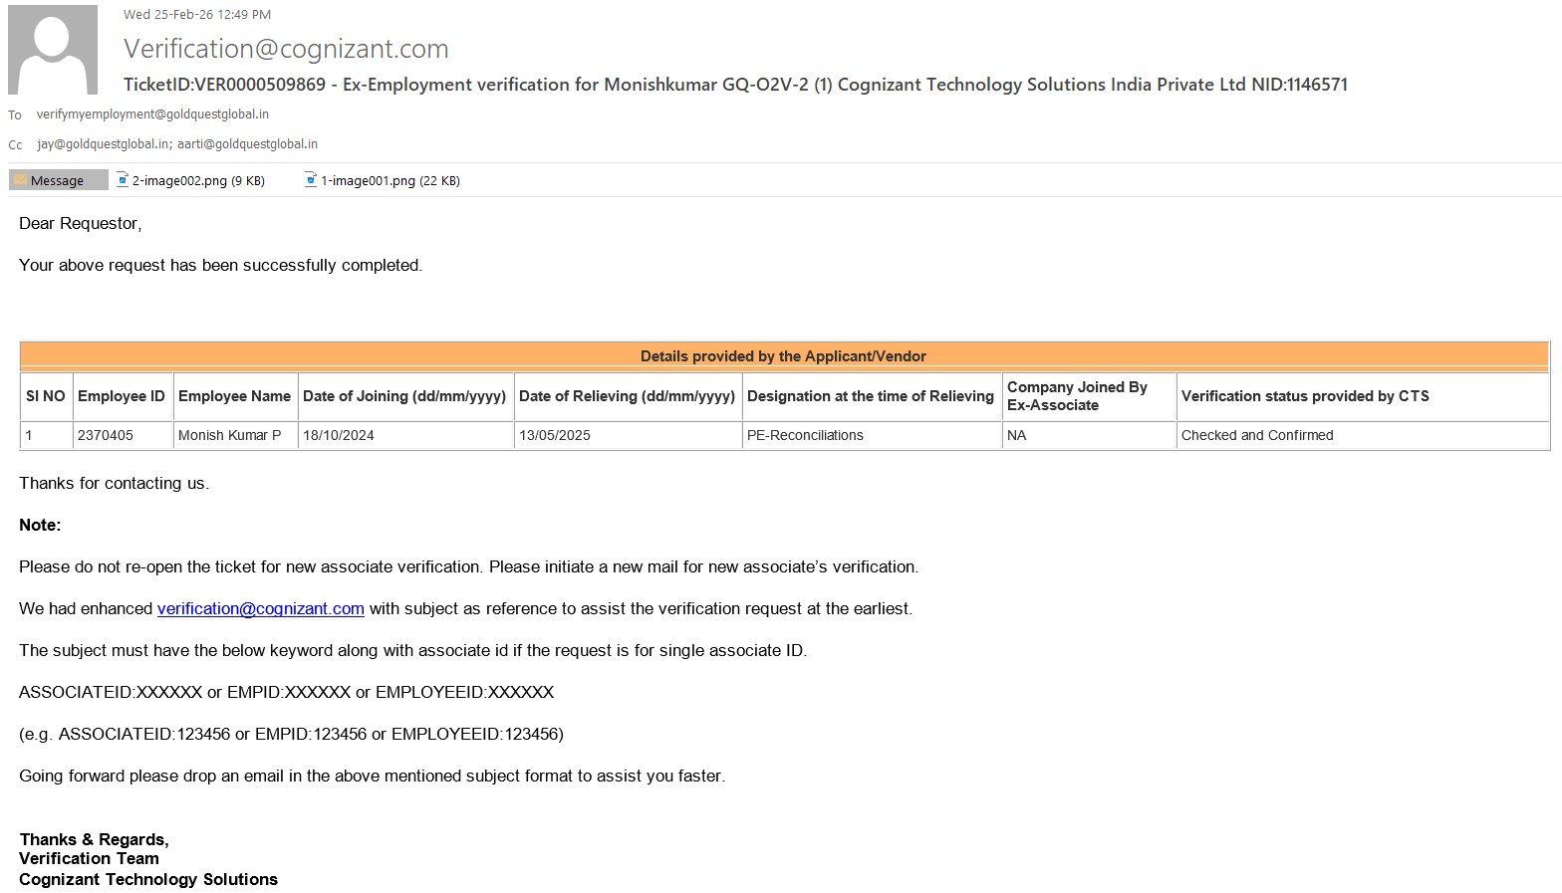Select sender name Verification@cognizant.com
This screenshot has height=893, width=1562.
tap(286, 49)
